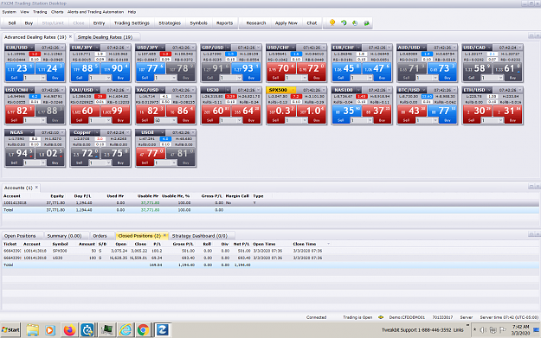The image size is (541, 338).
Task: Close the Closed Positions tab
Action: point(164,236)
